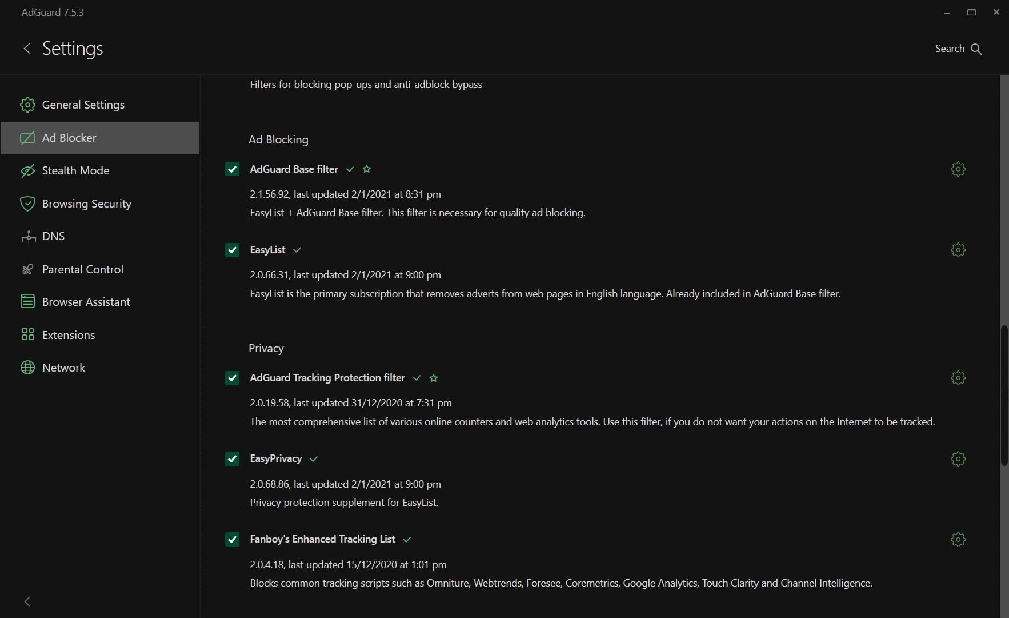The image size is (1009, 618).
Task: Open Stealth Mode settings section
Action: click(x=75, y=170)
